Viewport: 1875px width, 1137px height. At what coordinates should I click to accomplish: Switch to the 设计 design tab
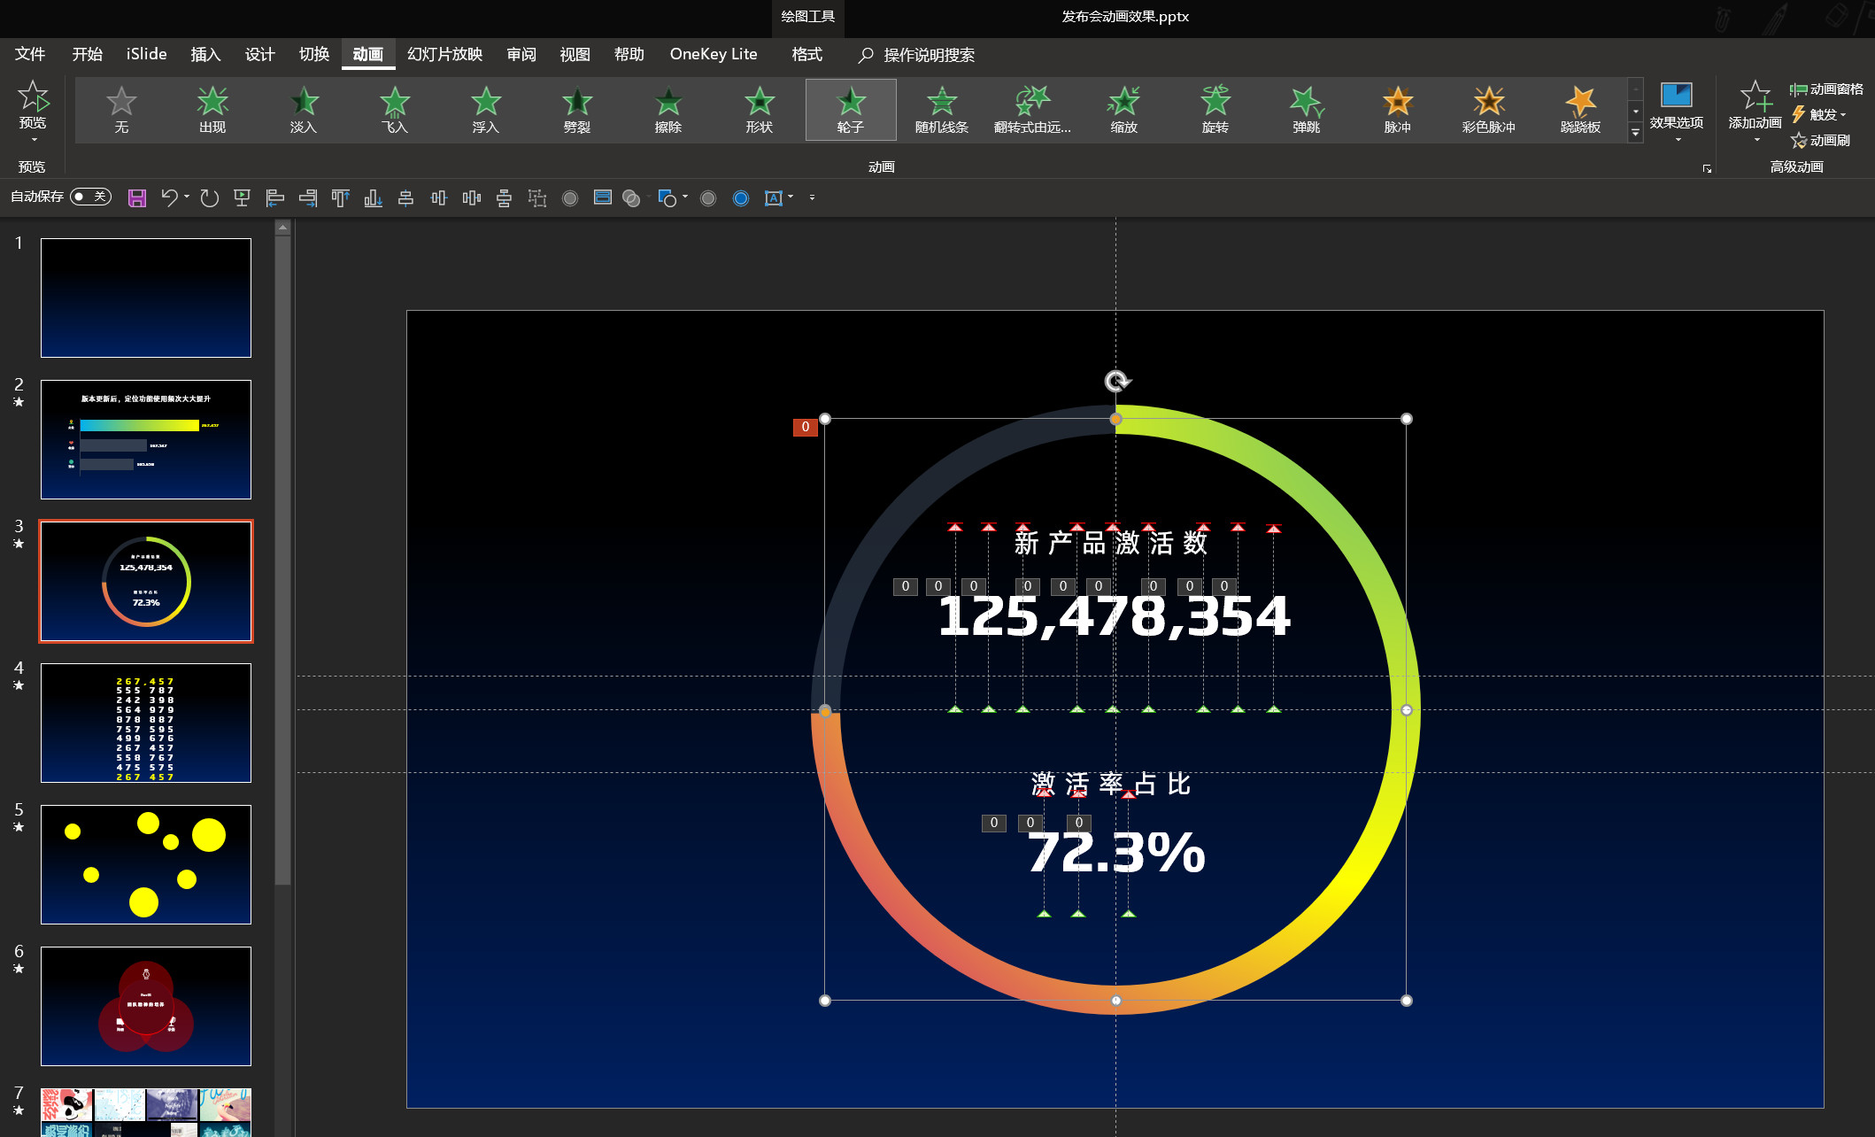coord(259,54)
